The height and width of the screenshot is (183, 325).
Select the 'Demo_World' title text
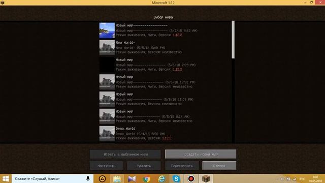point(125,129)
